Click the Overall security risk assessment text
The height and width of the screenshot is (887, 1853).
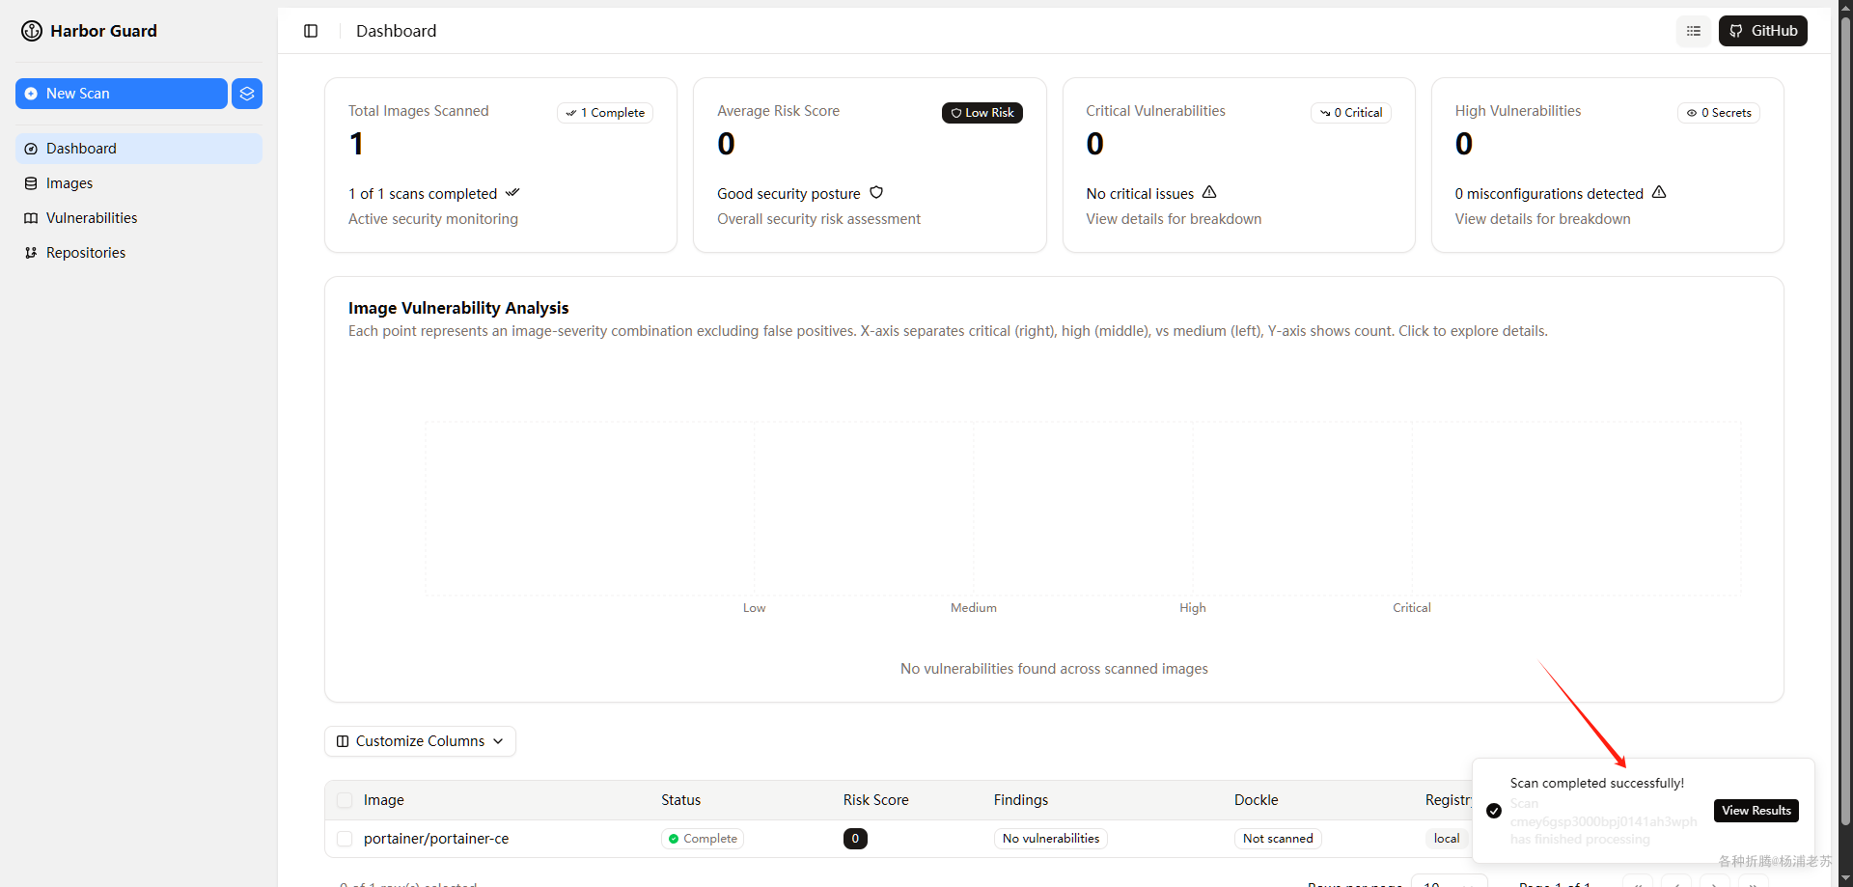point(818,219)
